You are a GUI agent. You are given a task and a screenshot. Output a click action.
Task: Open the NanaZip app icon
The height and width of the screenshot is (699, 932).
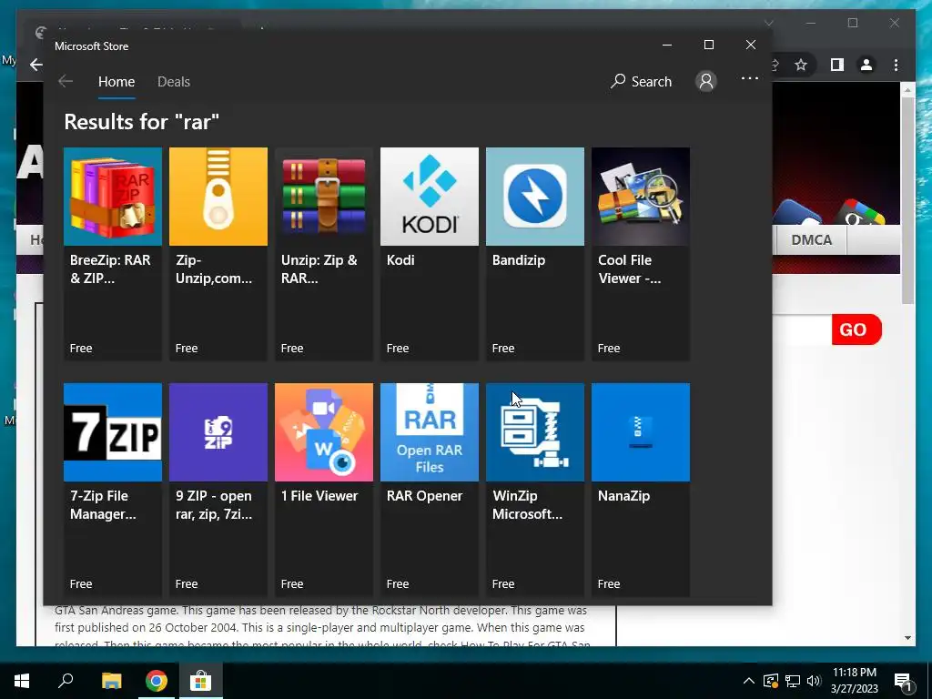tap(641, 432)
